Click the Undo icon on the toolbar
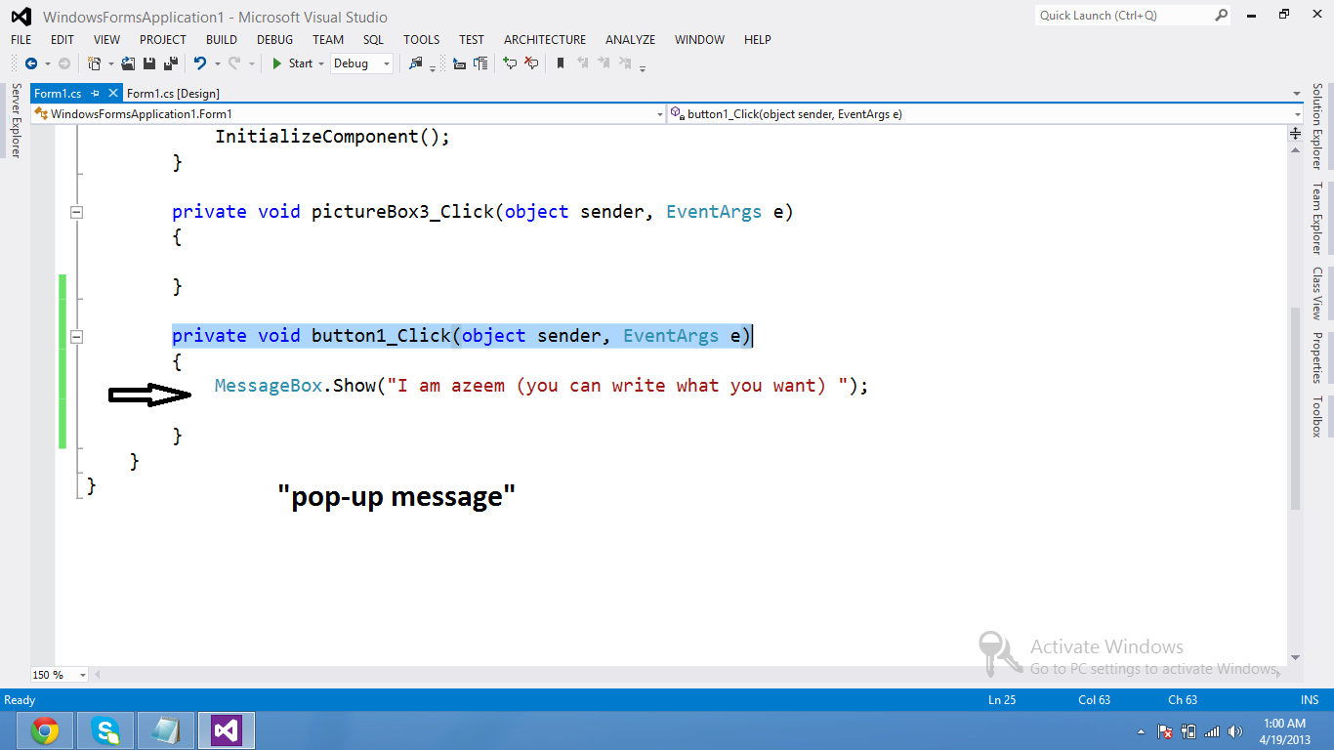Screen dimensions: 1334x750 coord(200,63)
